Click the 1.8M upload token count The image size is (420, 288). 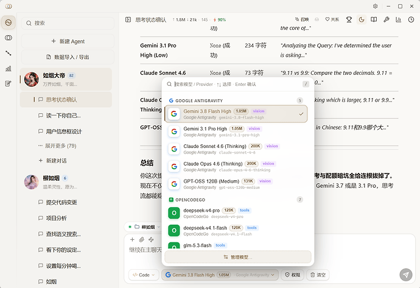179,20
